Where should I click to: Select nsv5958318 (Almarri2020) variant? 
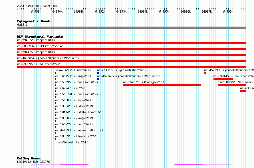pos(76,136)
